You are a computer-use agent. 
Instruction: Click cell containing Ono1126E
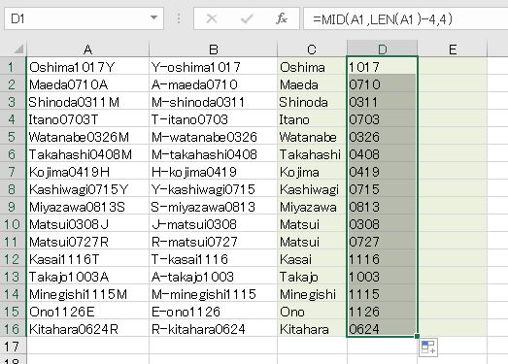pos(87,312)
